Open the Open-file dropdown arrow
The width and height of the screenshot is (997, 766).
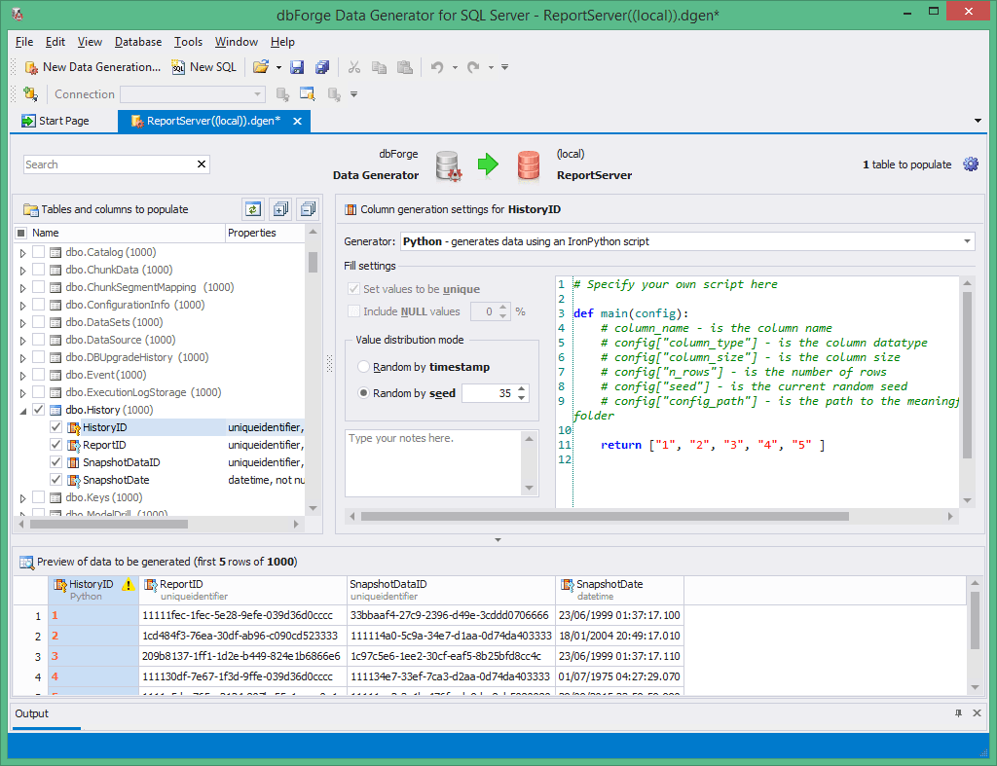(278, 67)
